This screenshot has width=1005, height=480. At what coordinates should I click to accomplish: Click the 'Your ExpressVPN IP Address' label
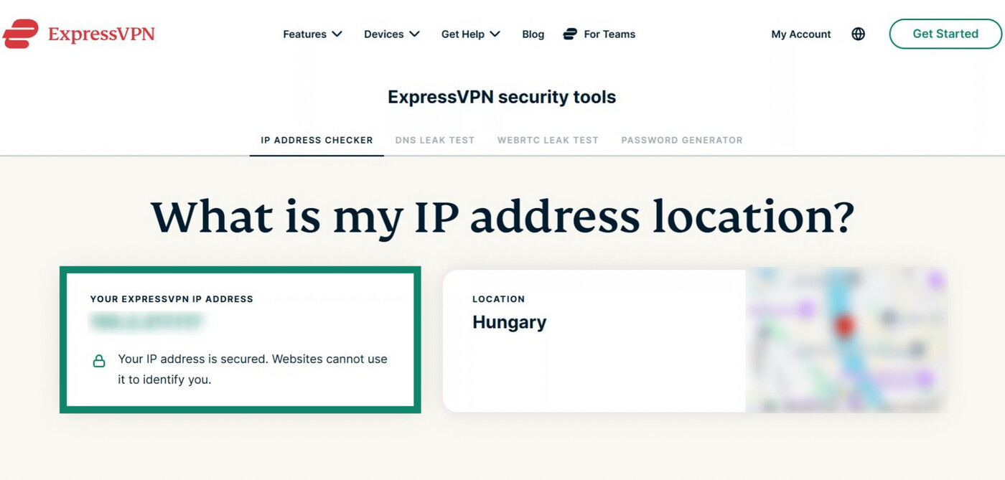click(x=172, y=298)
